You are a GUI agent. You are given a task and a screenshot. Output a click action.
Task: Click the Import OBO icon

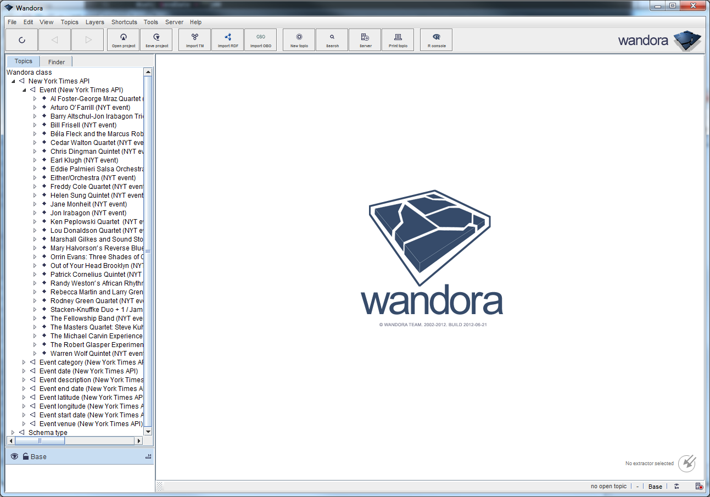(x=260, y=40)
